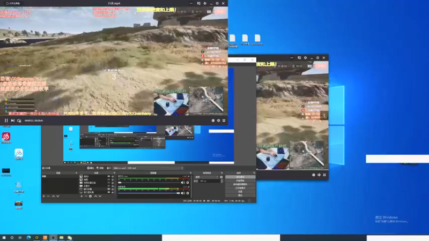Click second OBS controls button (start recording)
The width and height of the screenshot is (429, 241).
[x=240, y=180]
